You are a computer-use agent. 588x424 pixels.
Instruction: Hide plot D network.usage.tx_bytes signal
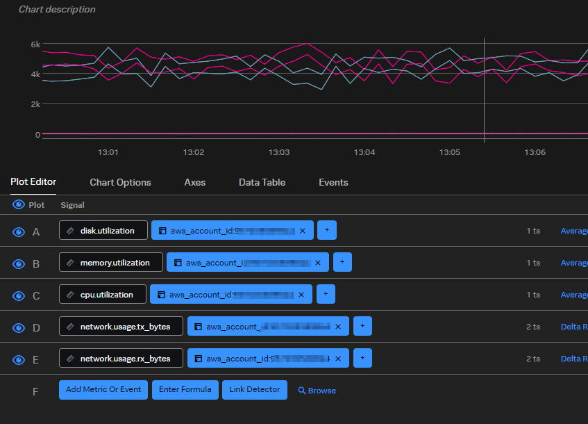pyautogui.click(x=19, y=327)
